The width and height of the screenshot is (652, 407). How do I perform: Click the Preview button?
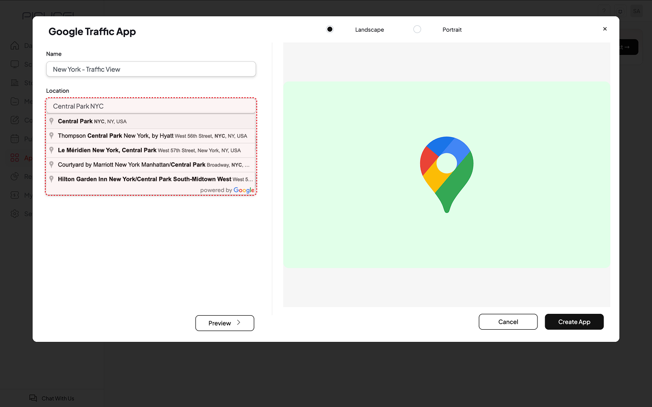[x=225, y=323]
